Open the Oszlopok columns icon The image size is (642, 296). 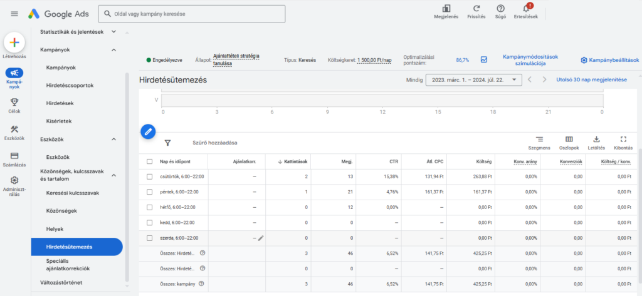click(x=569, y=140)
